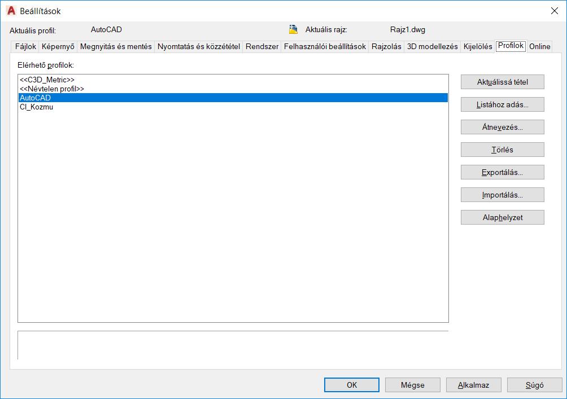The image size is (567, 399).
Task: Click the Alkalmaz button
Action: (474, 385)
